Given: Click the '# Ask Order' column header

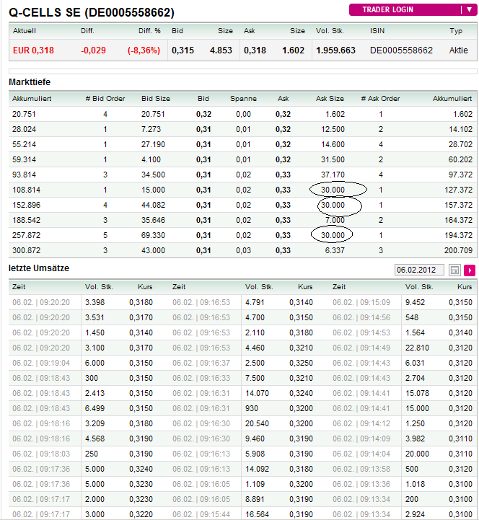Looking at the screenshot, I should [380, 99].
